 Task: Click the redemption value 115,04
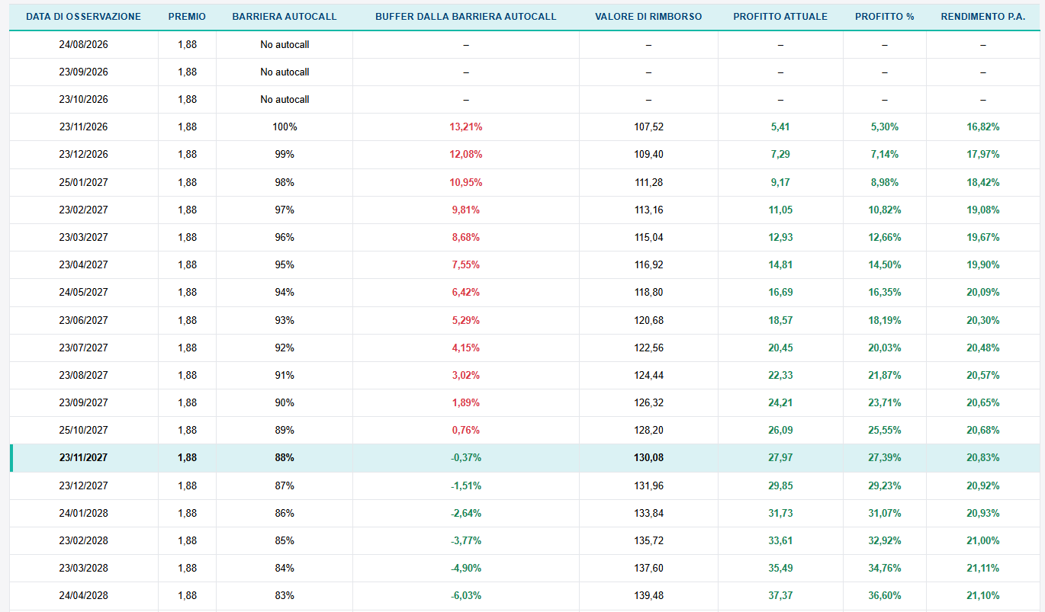point(648,237)
